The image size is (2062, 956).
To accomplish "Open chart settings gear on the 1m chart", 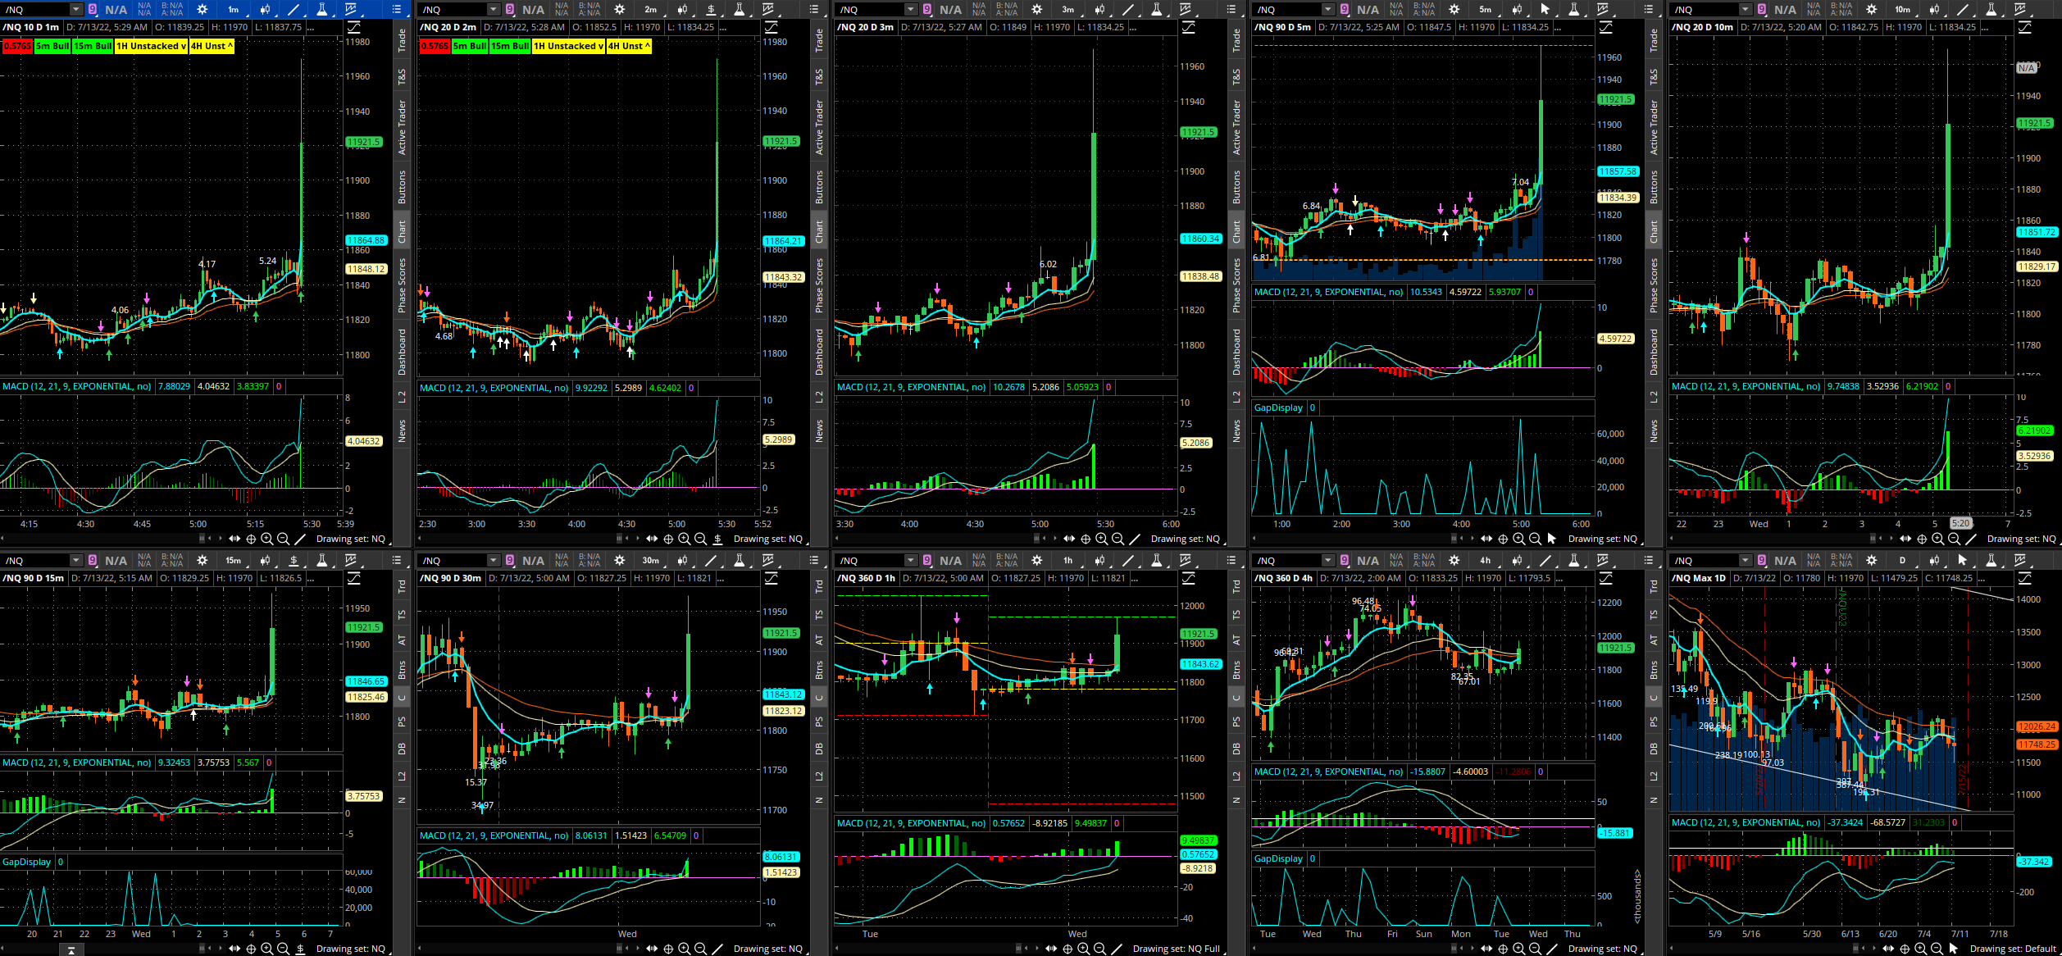I will pos(202,10).
